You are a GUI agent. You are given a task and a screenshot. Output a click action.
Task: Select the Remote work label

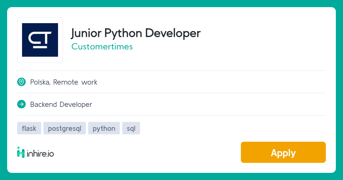[75, 82]
